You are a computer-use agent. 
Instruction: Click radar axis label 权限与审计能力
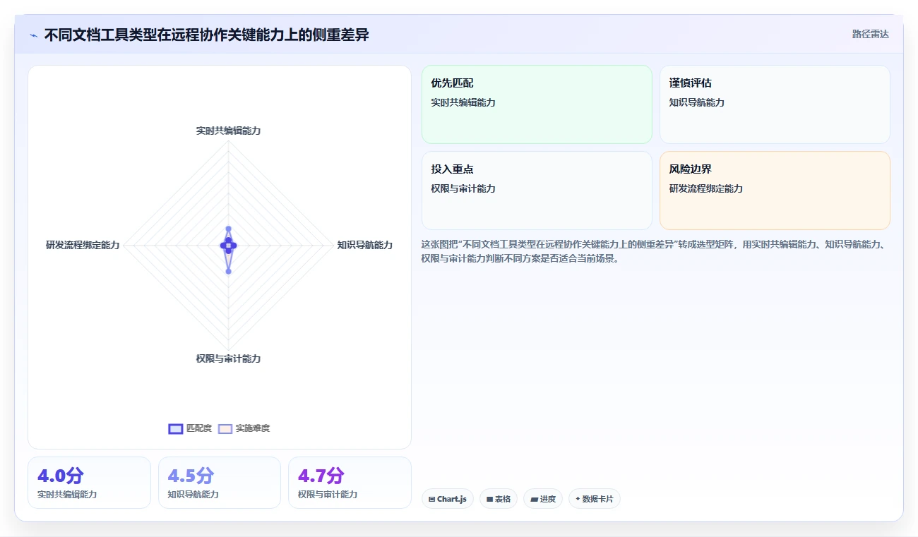click(228, 358)
